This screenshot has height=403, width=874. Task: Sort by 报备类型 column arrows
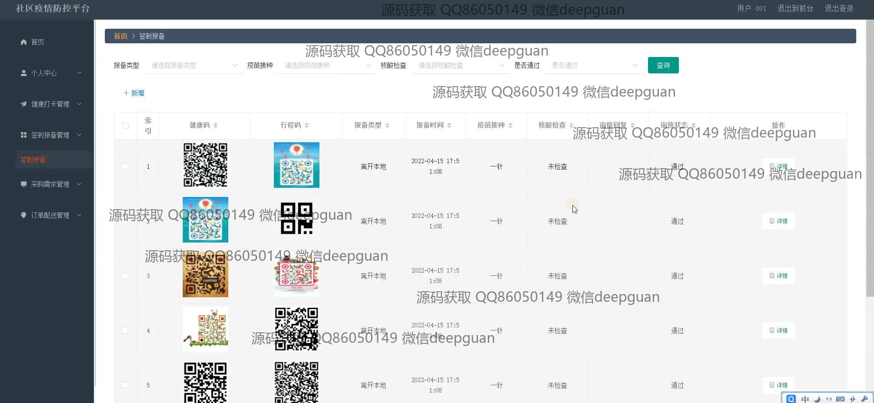(387, 125)
